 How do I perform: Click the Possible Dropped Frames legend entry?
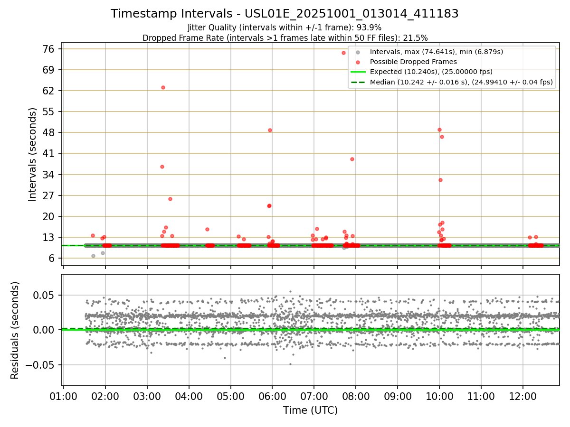coord(413,62)
